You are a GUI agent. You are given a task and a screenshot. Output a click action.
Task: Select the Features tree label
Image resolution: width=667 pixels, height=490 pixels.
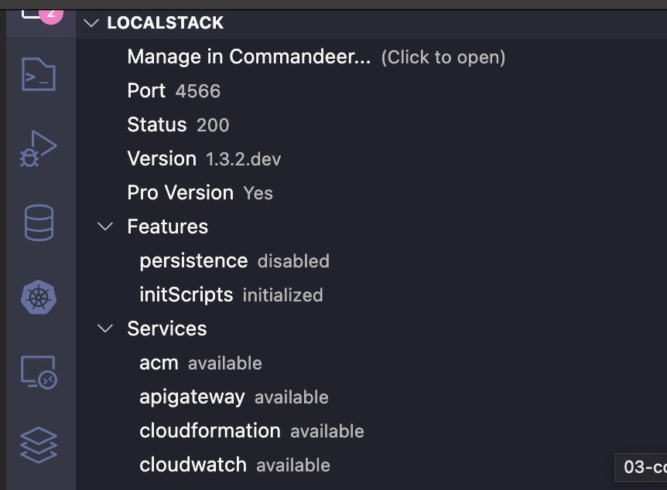pos(168,226)
